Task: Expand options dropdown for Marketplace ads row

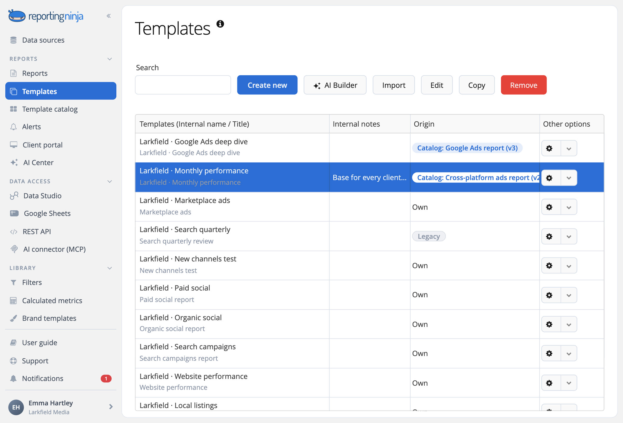Action: coord(569,207)
